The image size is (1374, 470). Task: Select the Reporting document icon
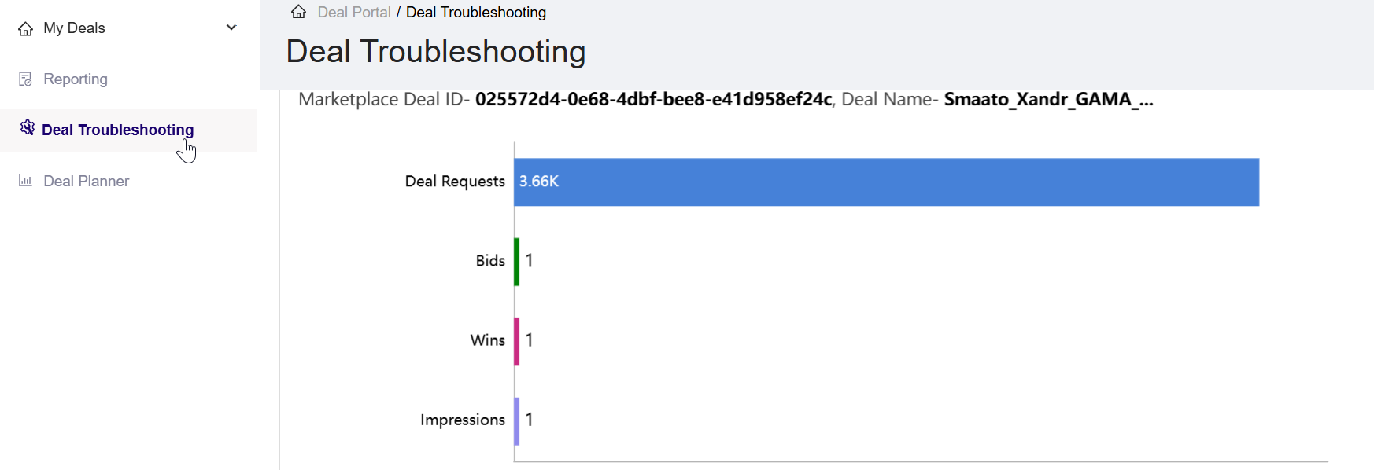click(x=24, y=79)
